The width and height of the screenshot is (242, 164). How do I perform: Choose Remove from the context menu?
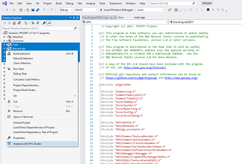point(42,111)
